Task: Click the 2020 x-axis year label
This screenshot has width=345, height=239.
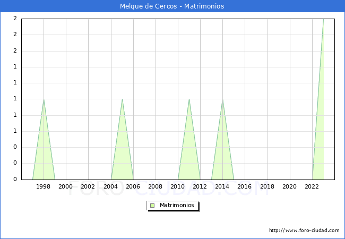Action: (x=289, y=186)
